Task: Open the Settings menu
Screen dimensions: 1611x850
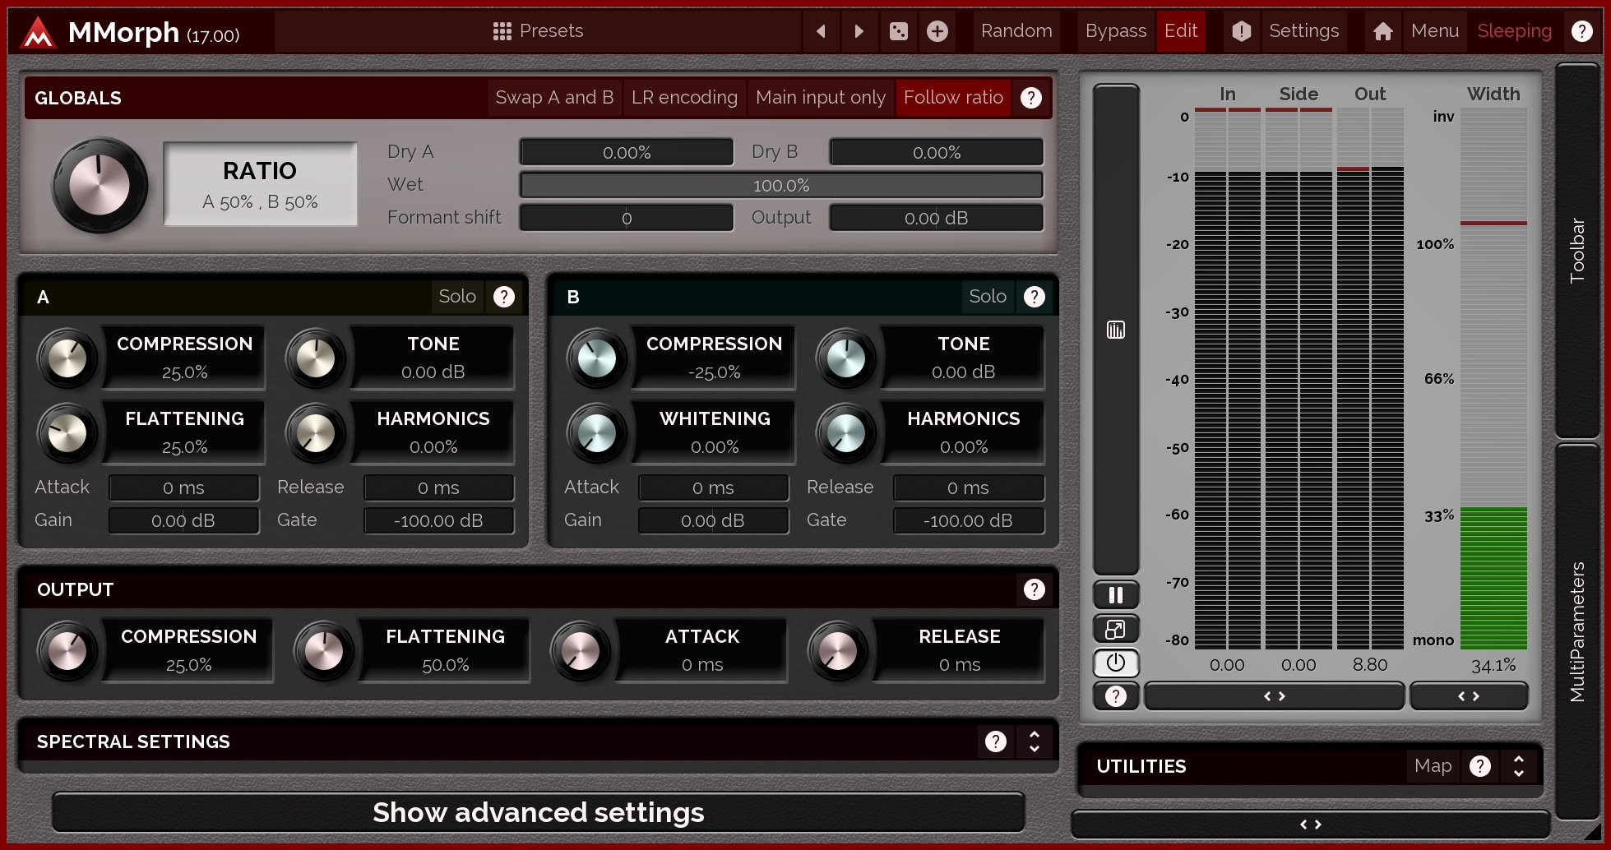Action: [1303, 31]
